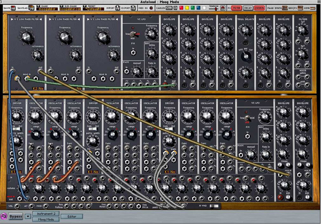The height and width of the screenshot is (224, 321).
Task: Open the Seq/FX page icon
Action: pyautogui.click(x=300, y=8)
